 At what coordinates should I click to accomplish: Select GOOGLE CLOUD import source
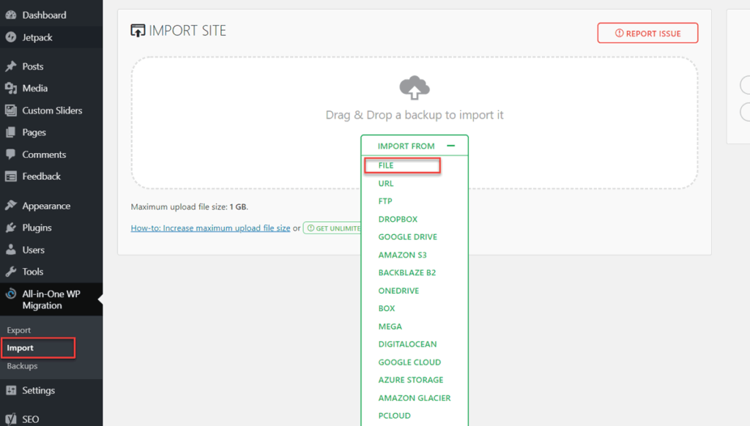click(x=409, y=362)
